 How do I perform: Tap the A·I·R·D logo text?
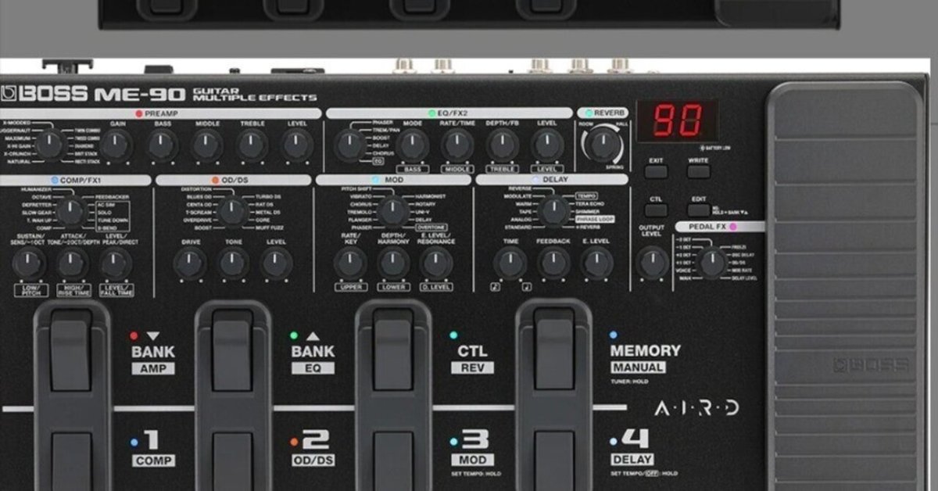(696, 408)
